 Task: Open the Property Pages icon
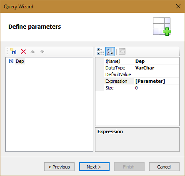(122, 52)
